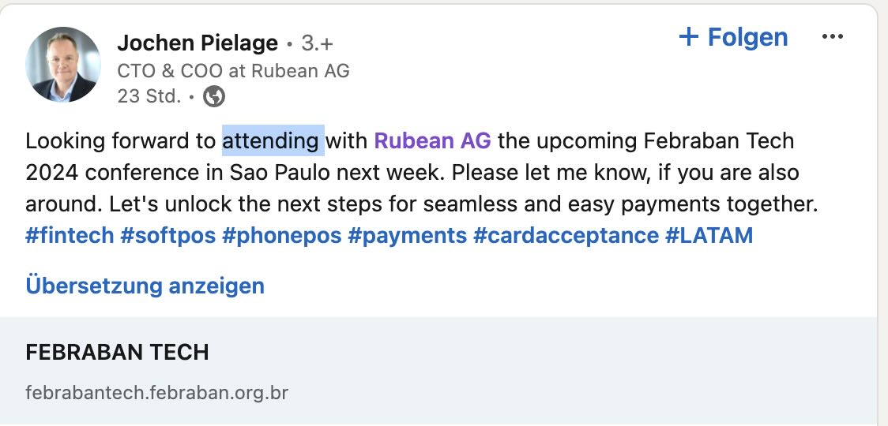Viewport: 888px width, 426px height.
Task: Click the 23 Std. post timestamp
Action: coord(149,97)
